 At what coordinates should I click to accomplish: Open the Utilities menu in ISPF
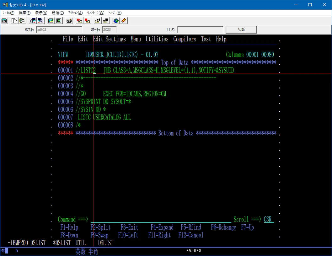[157, 39]
